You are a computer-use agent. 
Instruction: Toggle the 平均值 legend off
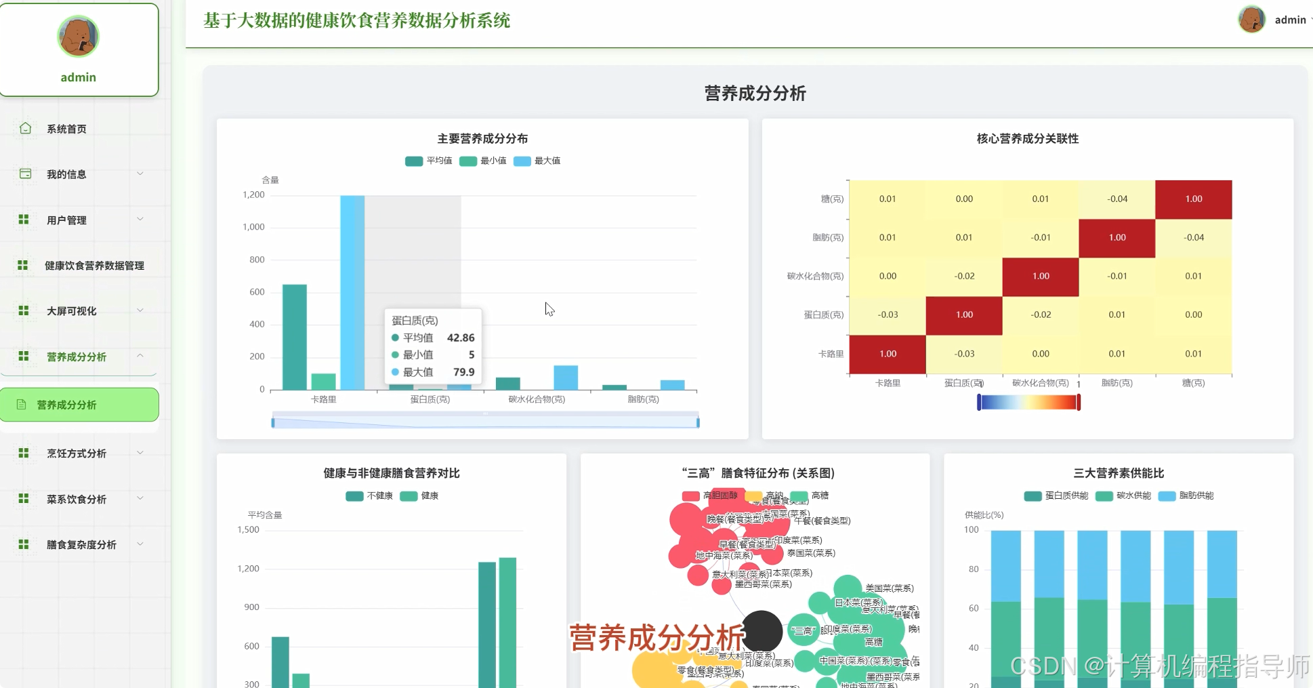tap(430, 161)
